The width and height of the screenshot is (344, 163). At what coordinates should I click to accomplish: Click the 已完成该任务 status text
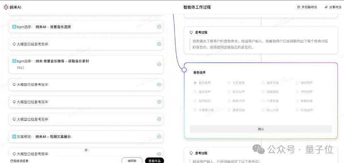click(x=19, y=161)
